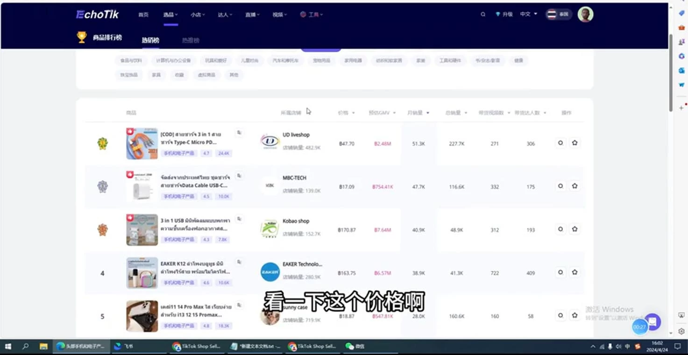Open the UD liveshop store link
Image resolution: width=688 pixels, height=355 pixels.
point(296,135)
